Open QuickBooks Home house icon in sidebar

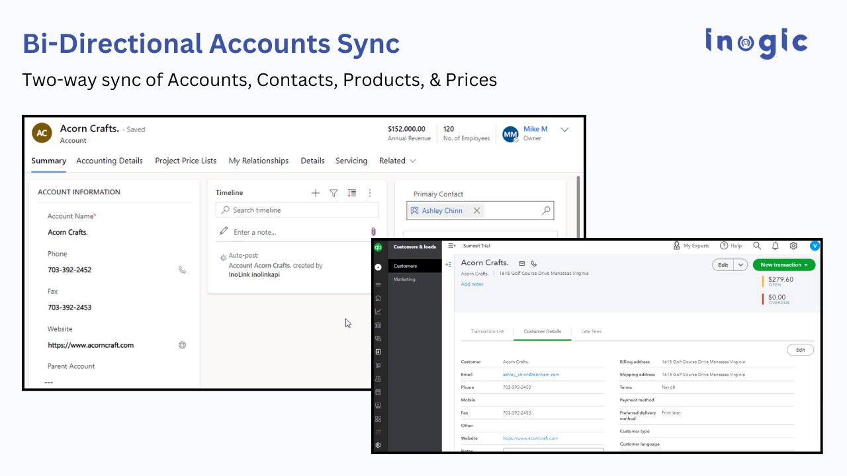[378, 298]
